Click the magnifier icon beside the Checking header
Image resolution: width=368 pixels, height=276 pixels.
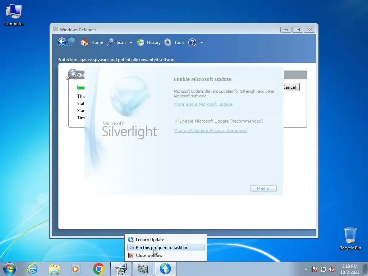72,74
